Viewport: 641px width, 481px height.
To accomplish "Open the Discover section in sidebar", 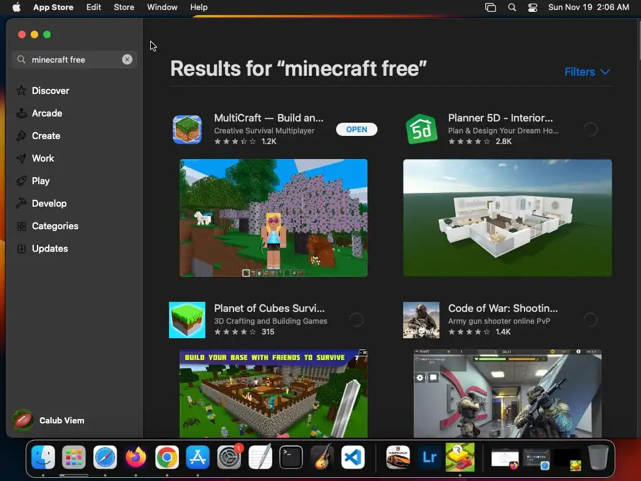I will [x=43, y=90].
